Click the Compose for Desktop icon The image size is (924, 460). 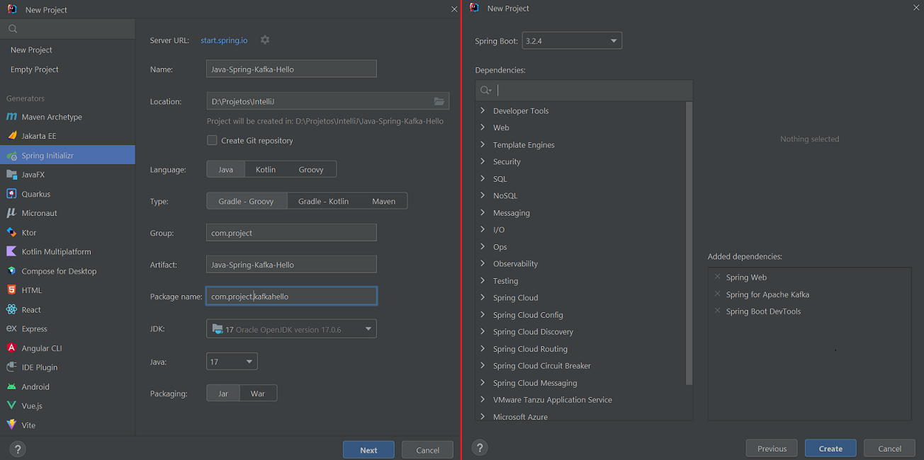tap(11, 271)
